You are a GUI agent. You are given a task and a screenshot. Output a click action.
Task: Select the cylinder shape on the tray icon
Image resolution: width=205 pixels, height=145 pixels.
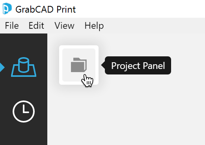click(24, 65)
